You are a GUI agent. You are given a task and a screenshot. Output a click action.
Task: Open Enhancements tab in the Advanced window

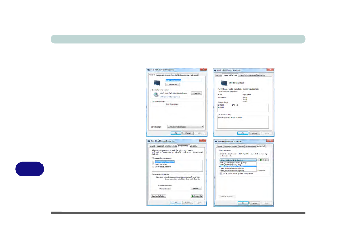tap(250, 147)
